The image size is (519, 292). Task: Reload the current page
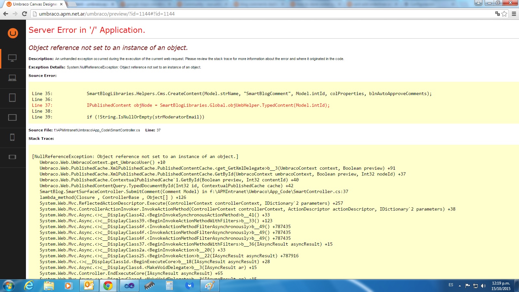pos(24,14)
